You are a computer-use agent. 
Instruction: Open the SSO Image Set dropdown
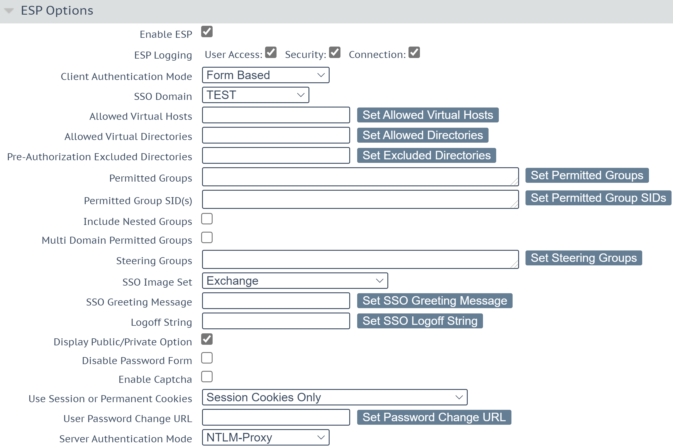tap(295, 281)
